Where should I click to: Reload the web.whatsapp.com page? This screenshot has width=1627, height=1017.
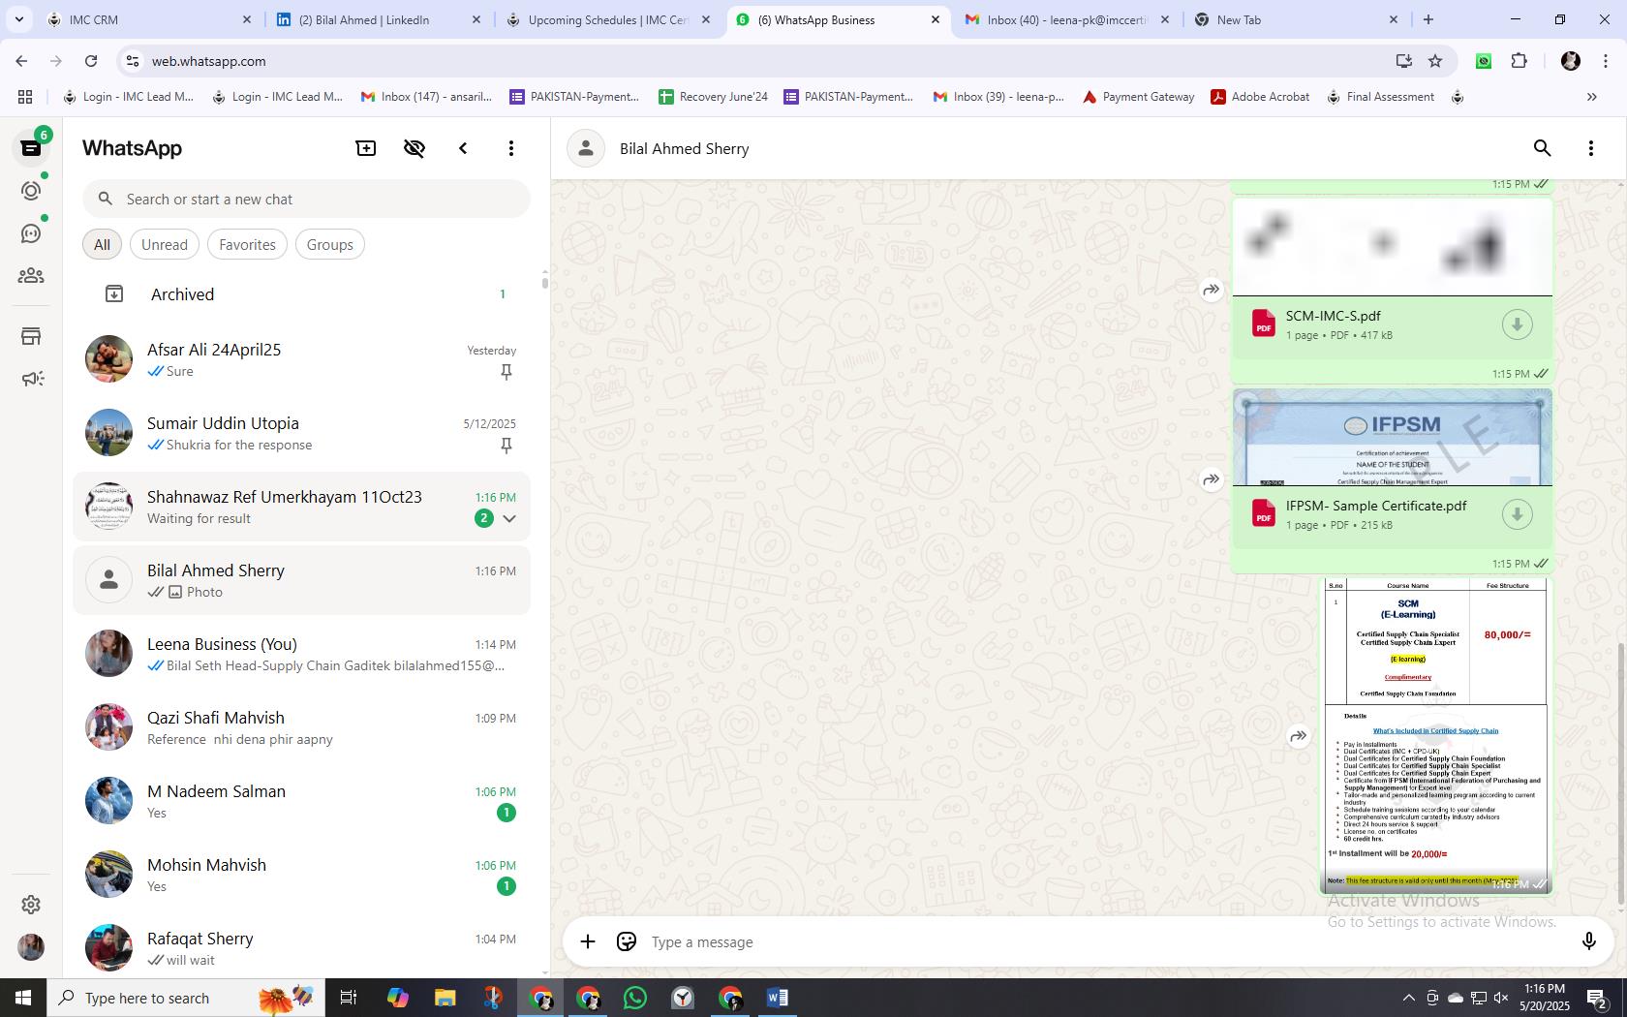point(91,61)
